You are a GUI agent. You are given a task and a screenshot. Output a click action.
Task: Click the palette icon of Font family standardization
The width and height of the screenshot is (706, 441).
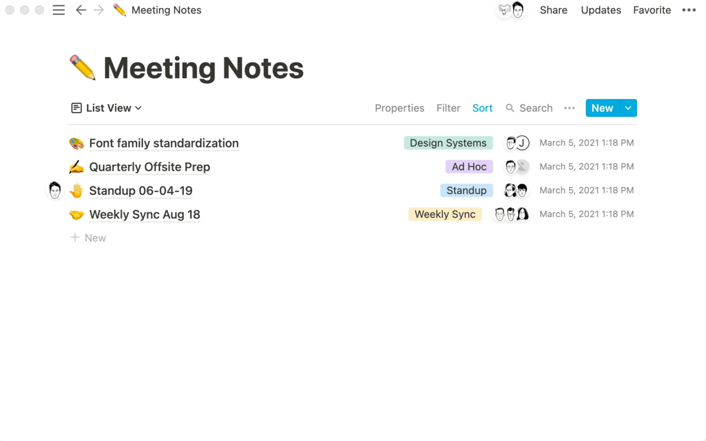point(76,143)
